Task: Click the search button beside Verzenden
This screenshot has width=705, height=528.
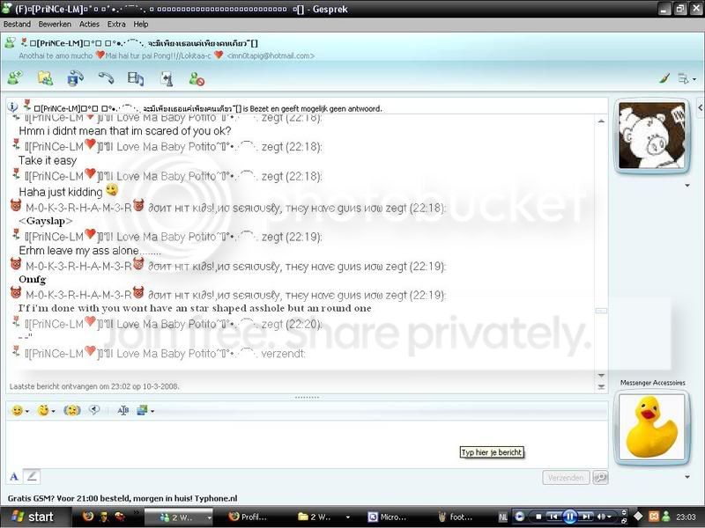Action: tap(600, 478)
